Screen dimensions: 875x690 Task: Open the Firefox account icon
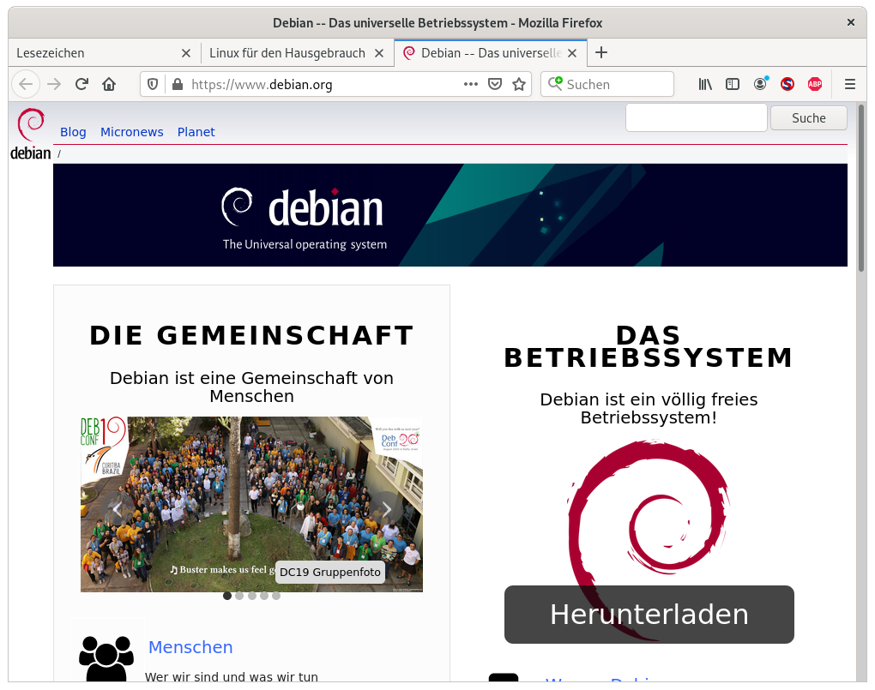coord(760,84)
